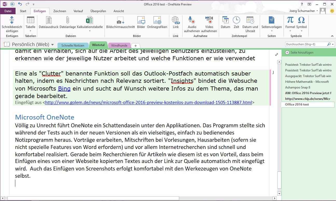
Task: Click the horizontal scrollbar right arrow
Action: (275, 198)
